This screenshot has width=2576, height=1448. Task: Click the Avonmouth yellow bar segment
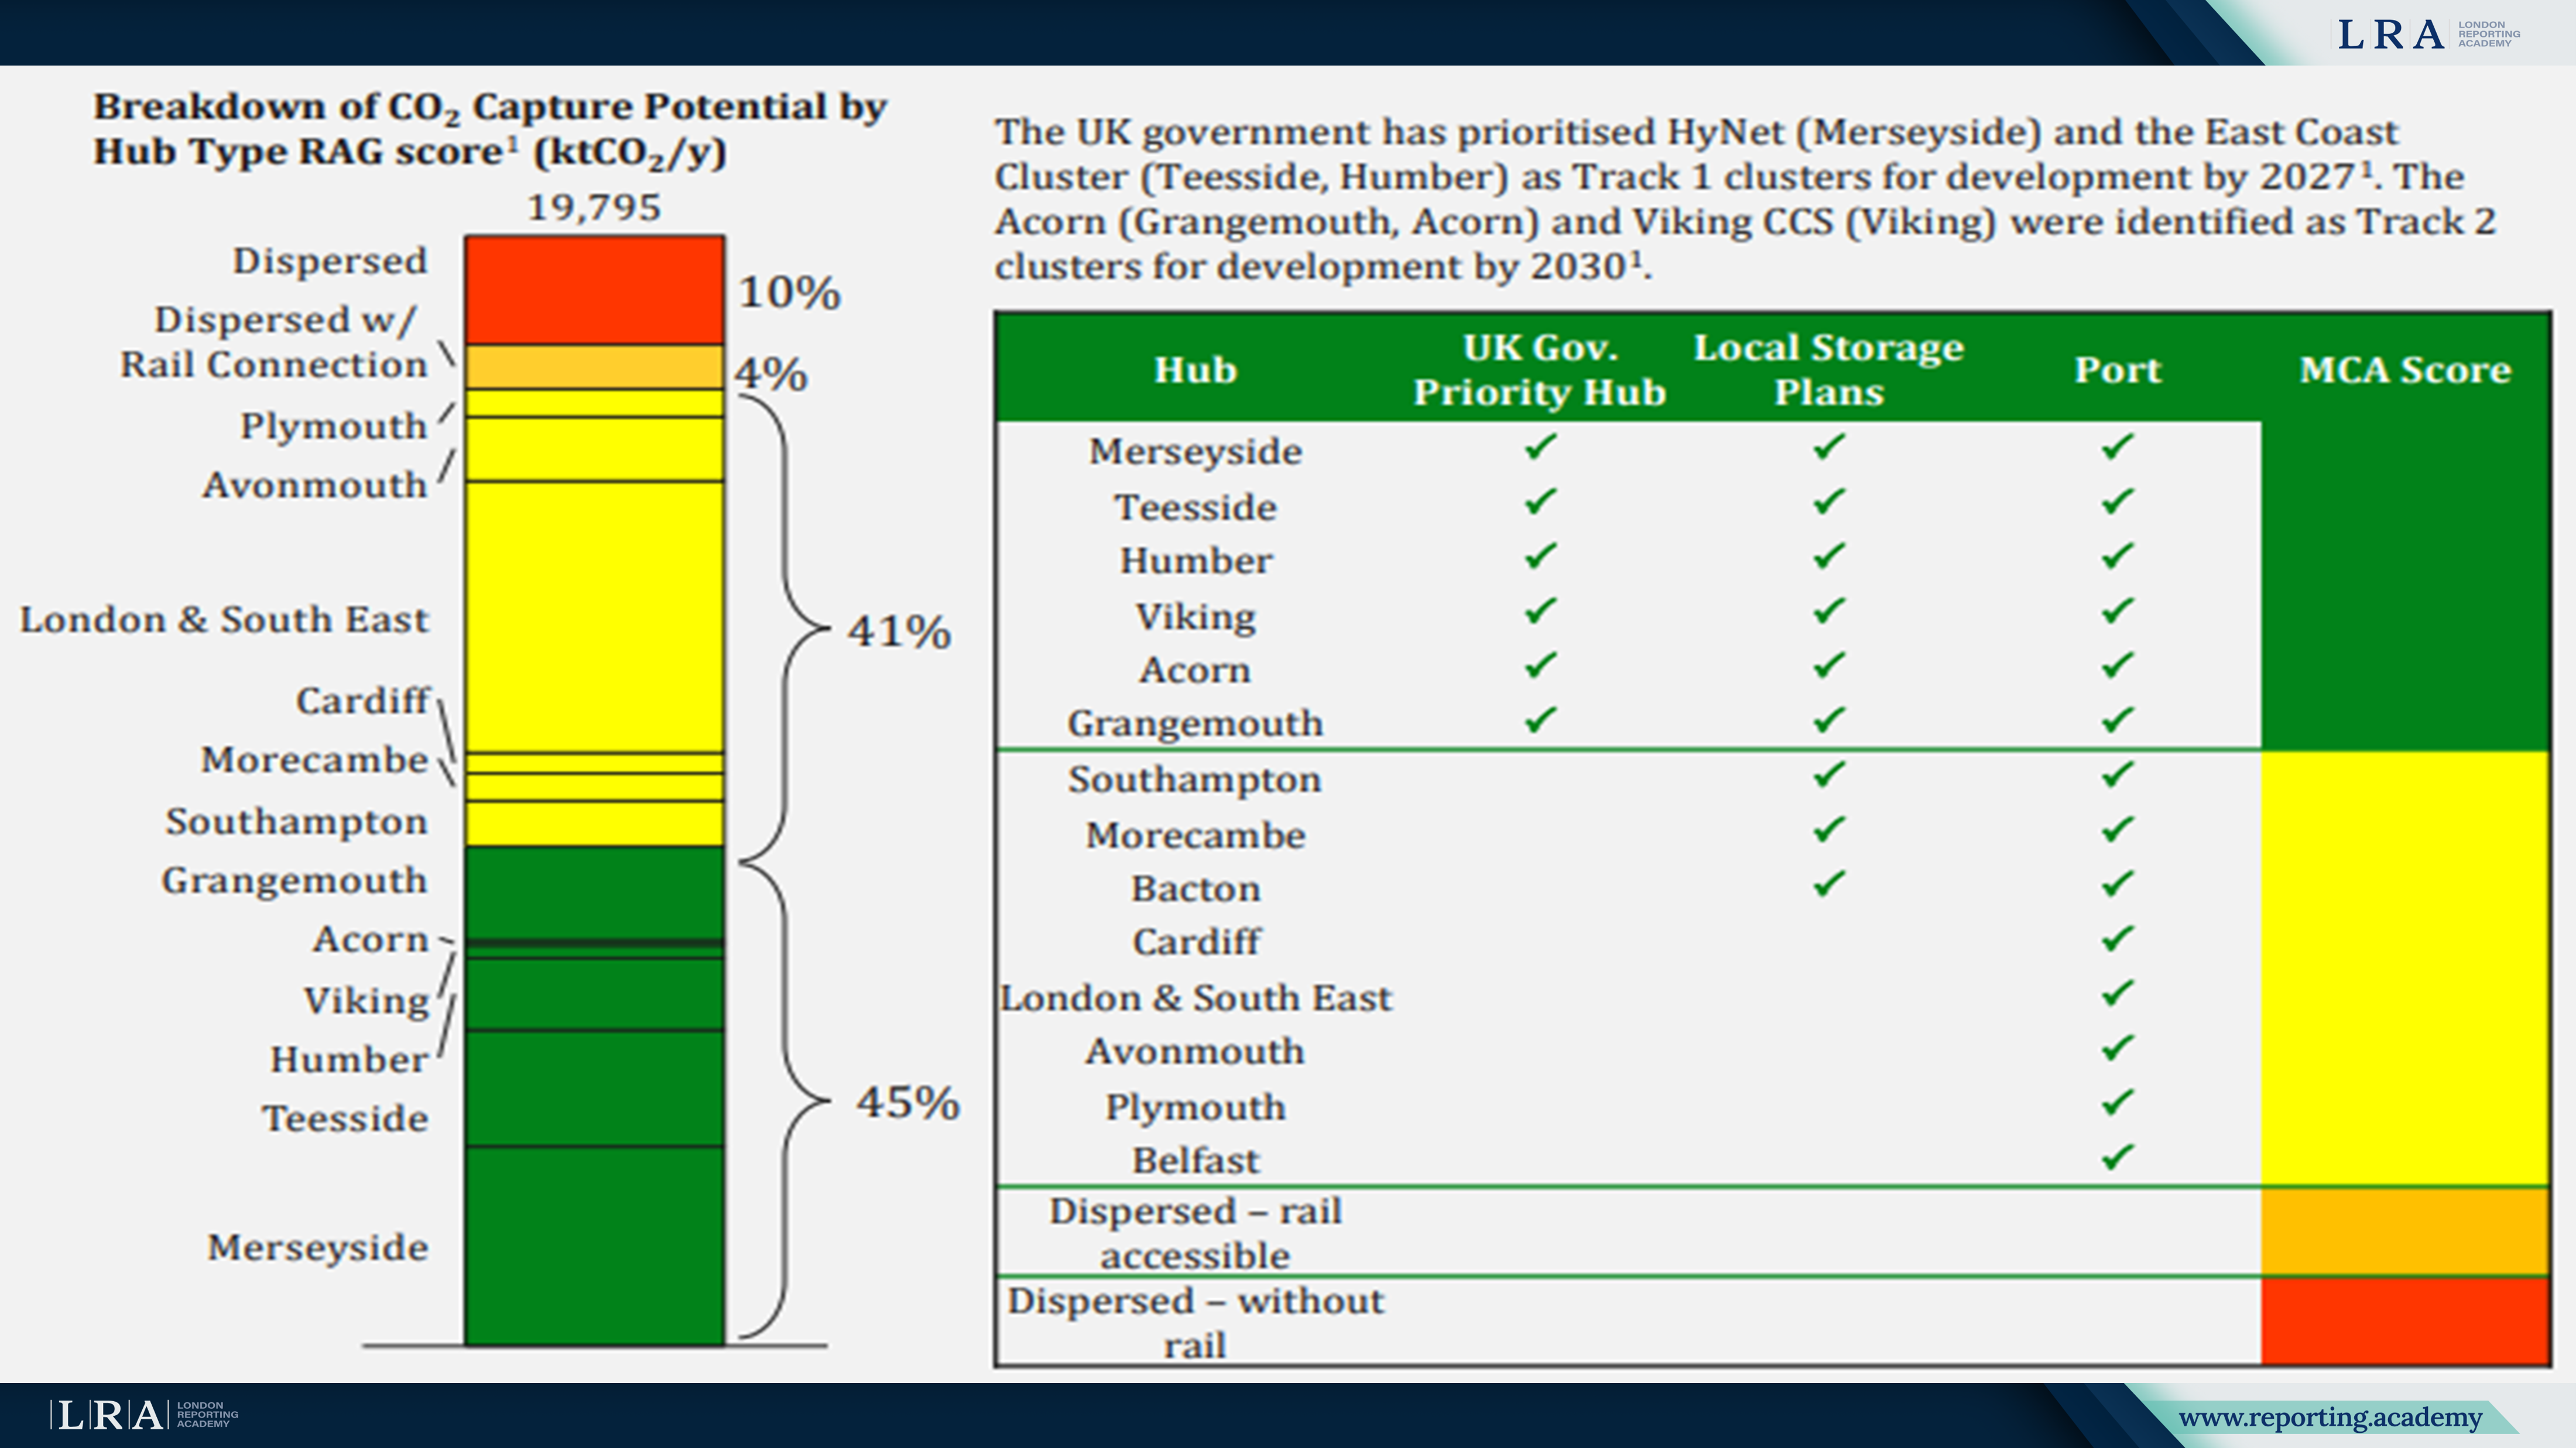[x=594, y=449]
